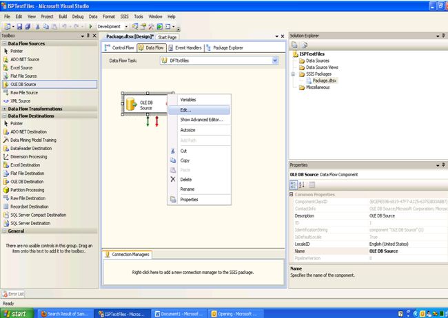Screen dimensions: 448x318
Task: Collapse the Common Properties section
Action: click(x=292, y=194)
